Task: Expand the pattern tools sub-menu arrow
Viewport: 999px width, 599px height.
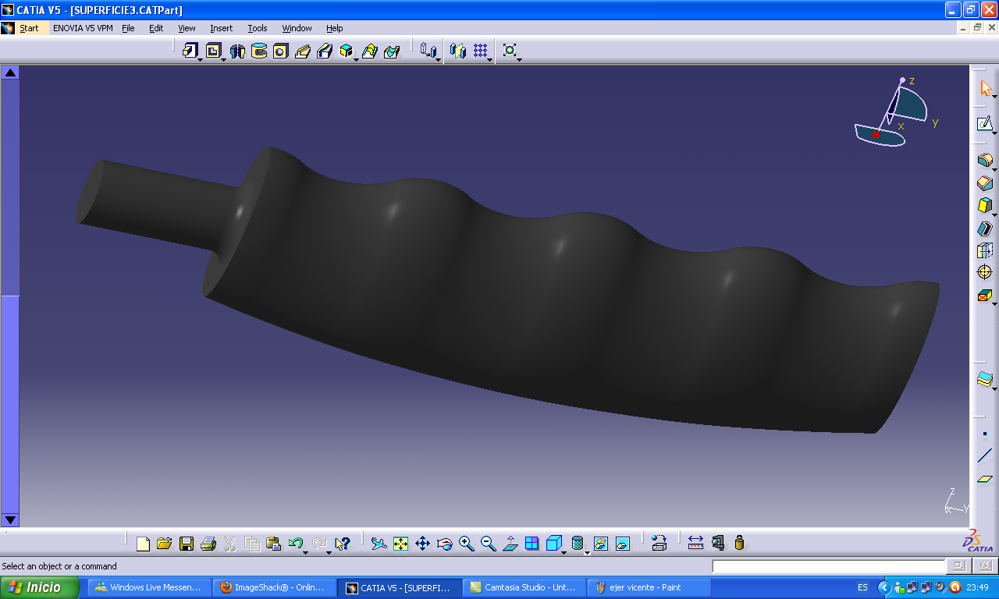Action: [x=490, y=59]
